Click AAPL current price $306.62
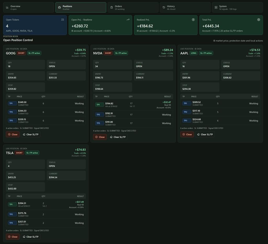Image resolution: width=268 pixels, height=244 pixels. (227, 77)
